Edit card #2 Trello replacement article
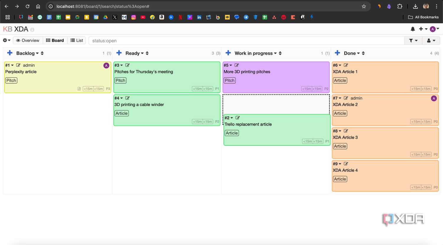 coord(238,118)
